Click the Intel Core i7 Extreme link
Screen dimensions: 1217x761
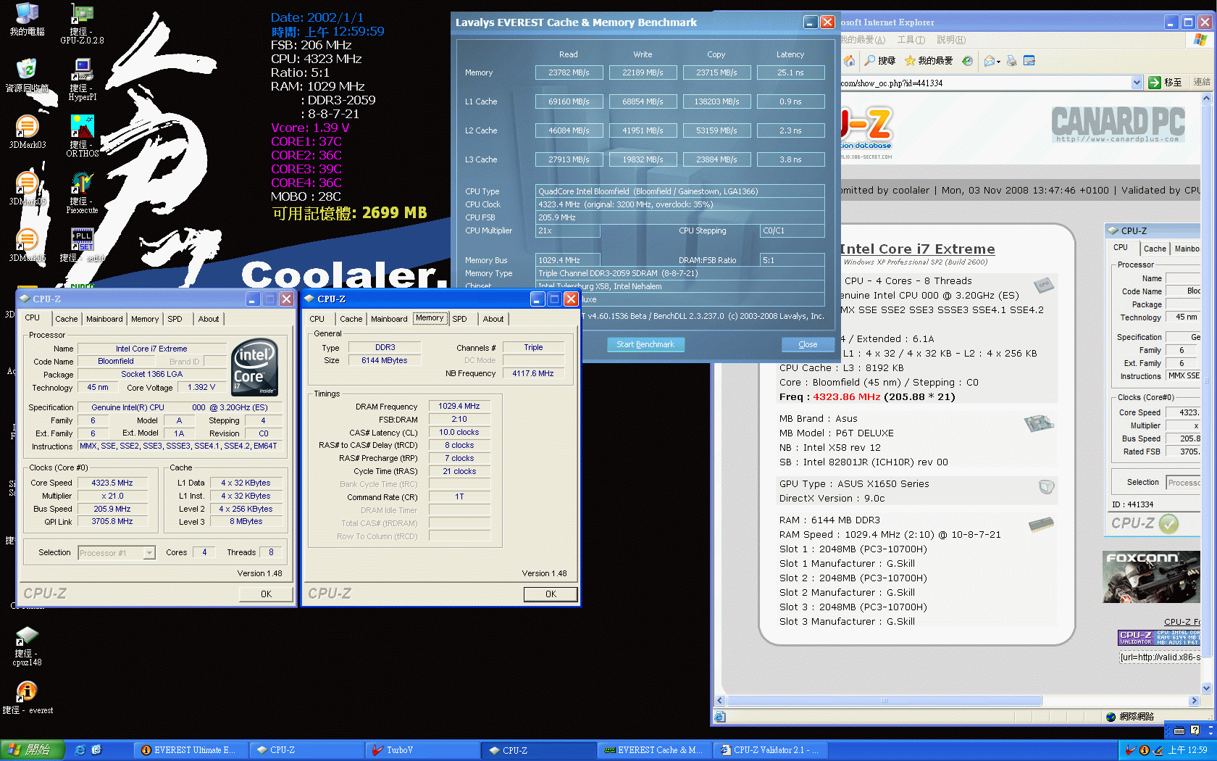click(917, 249)
